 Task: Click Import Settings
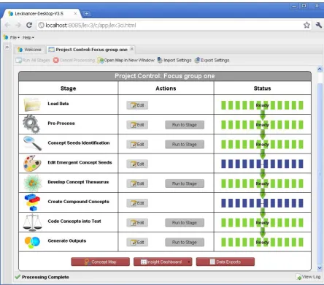[x=174, y=60]
